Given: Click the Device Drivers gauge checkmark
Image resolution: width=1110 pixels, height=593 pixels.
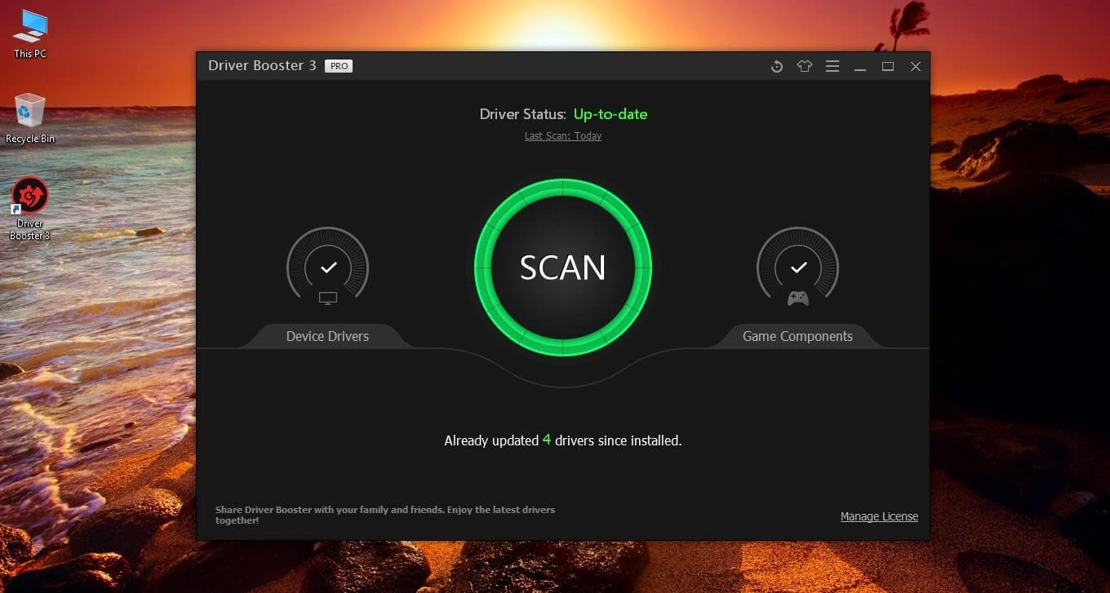Looking at the screenshot, I should coord(328,267).
